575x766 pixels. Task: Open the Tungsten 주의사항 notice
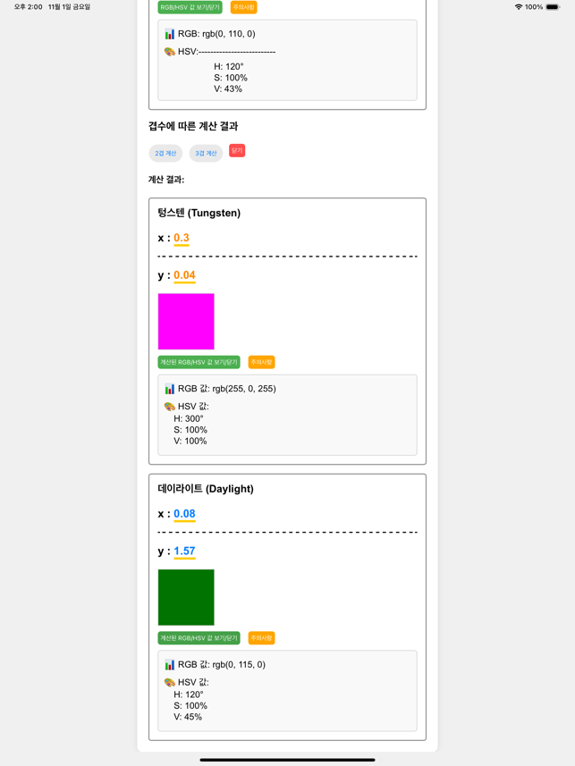262,362
